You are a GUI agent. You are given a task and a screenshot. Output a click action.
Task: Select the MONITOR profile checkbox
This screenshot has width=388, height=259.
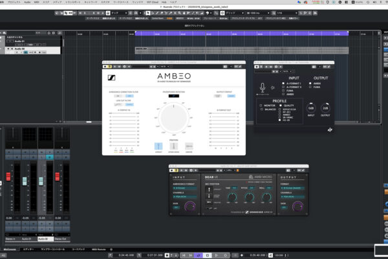(x=261, y=106)
